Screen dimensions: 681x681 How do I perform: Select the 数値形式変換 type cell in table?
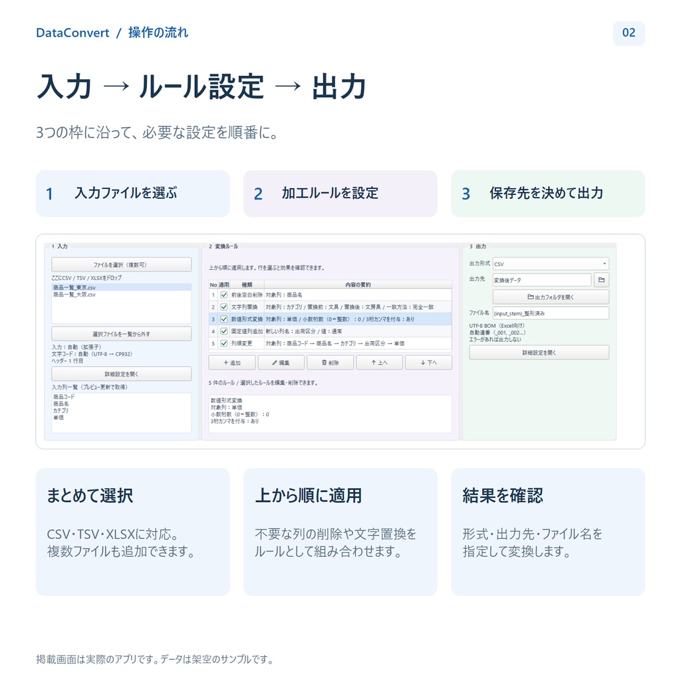click(x=247, y=319)
